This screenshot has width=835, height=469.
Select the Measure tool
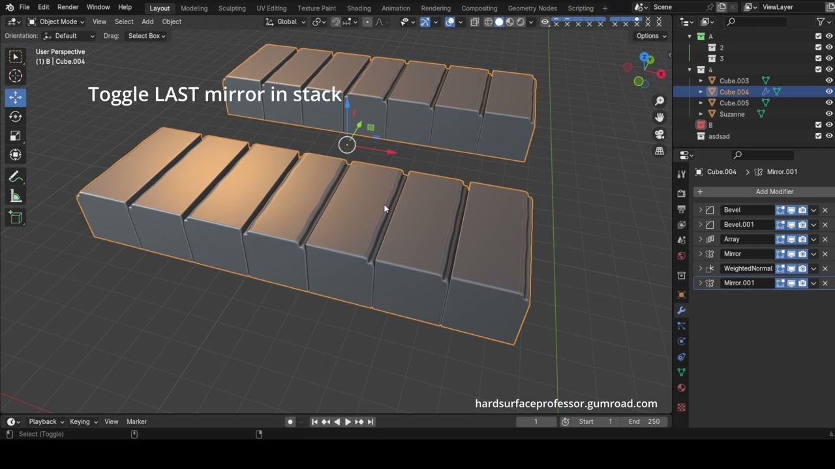coord(16,196)
